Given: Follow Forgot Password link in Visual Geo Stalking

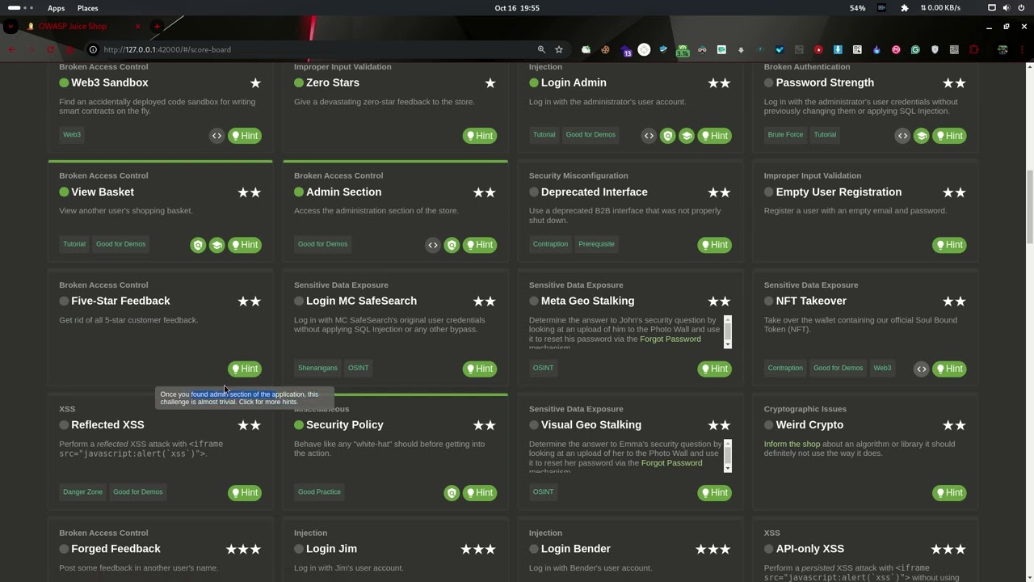Looking at the screenshot, I should pos(671,463).
